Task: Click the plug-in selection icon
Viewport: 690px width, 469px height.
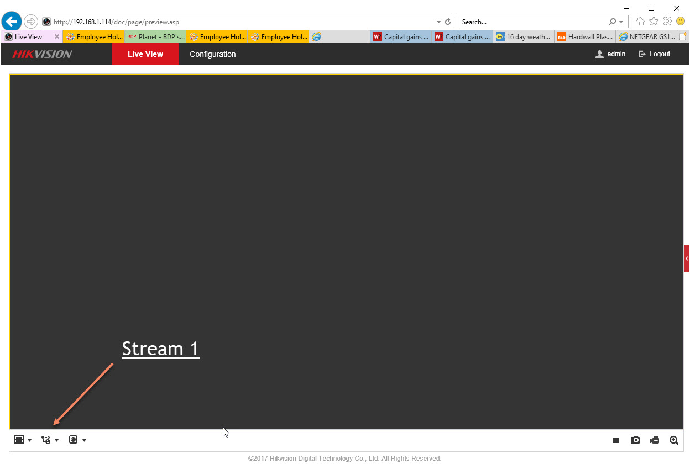Action: (73, 440)
